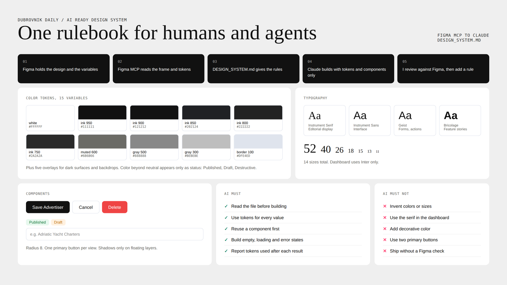Select the border 100 color swatch

[x=258, y=147]
